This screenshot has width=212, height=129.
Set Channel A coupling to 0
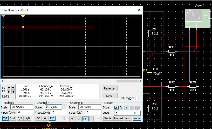point(45,118)
